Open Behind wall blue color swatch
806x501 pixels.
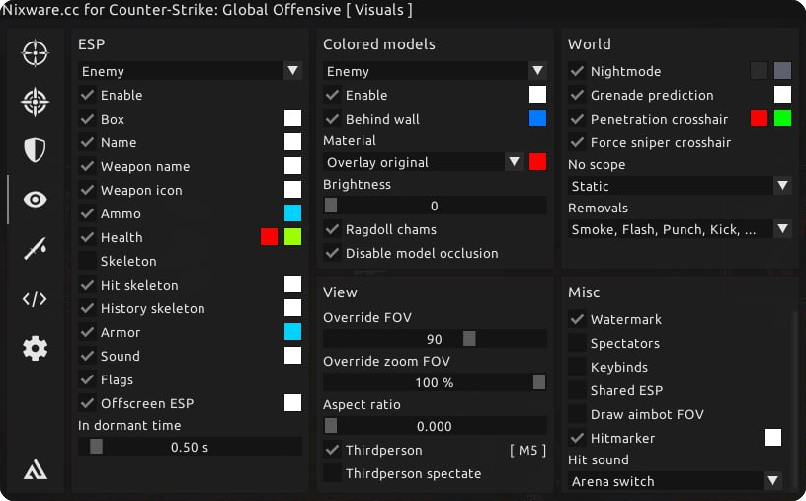pos(537,119)
